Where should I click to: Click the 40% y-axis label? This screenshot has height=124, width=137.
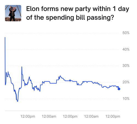point(126,49)
